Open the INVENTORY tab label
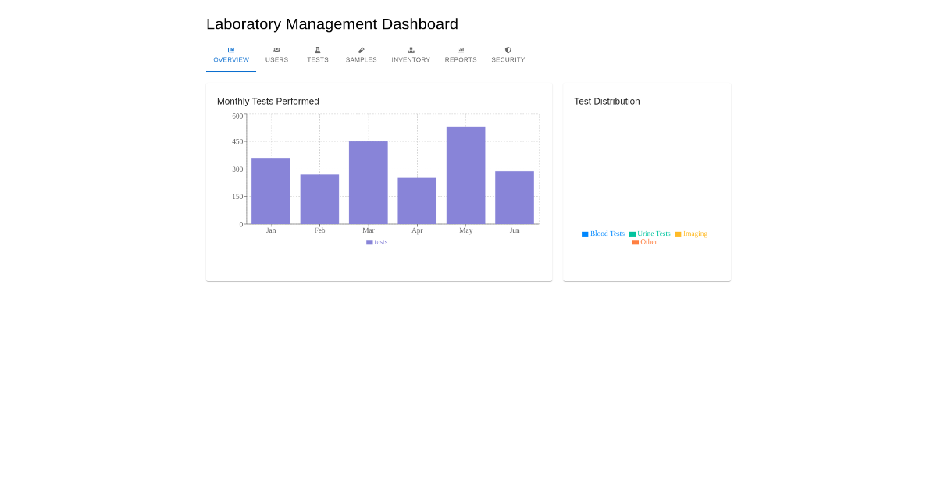The width and height of the screenshot is (937, 492). click(411, 60)
